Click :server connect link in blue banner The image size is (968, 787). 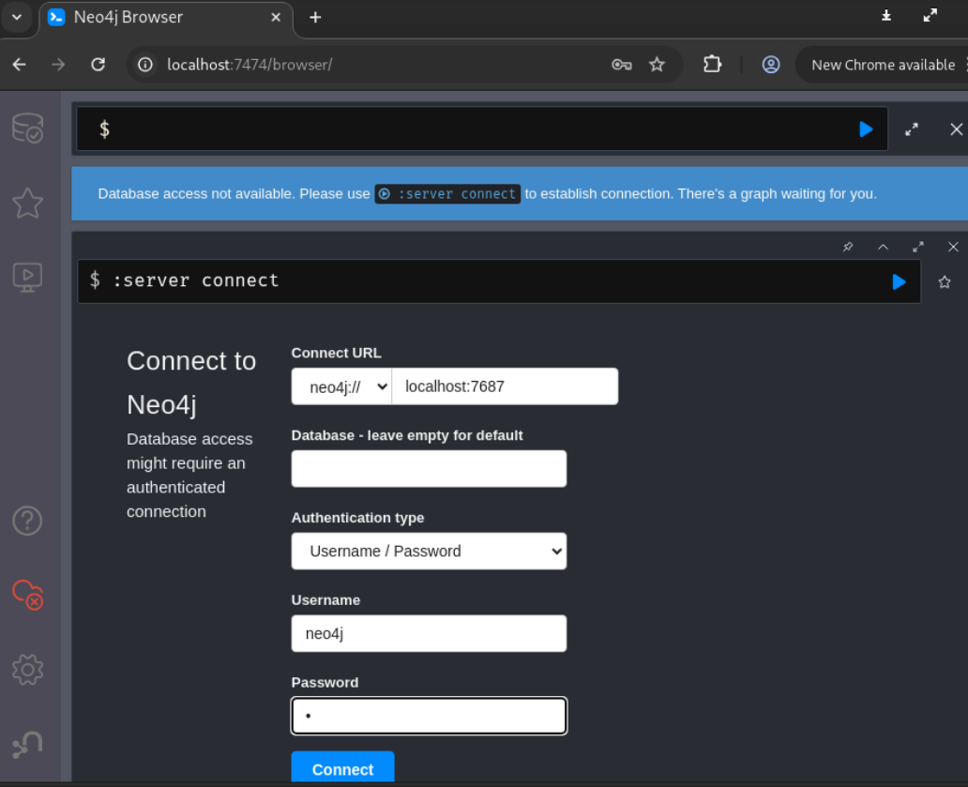click(x=447, y=194)
